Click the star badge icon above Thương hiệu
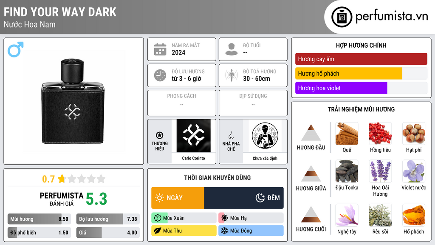The height and width of the screenshot is (245, 435). 160,135
